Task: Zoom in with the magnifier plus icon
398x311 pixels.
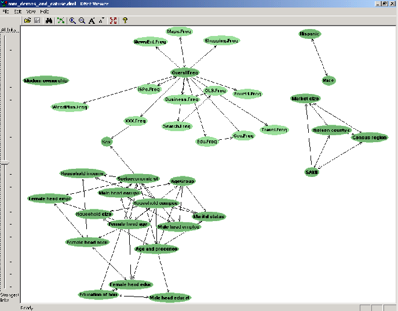Action: [72, 20]
